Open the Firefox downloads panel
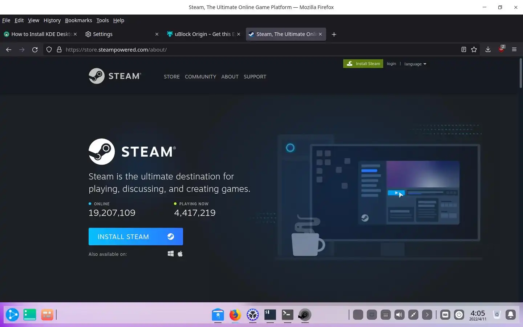The image size is (523, 327). coord(488,49)
